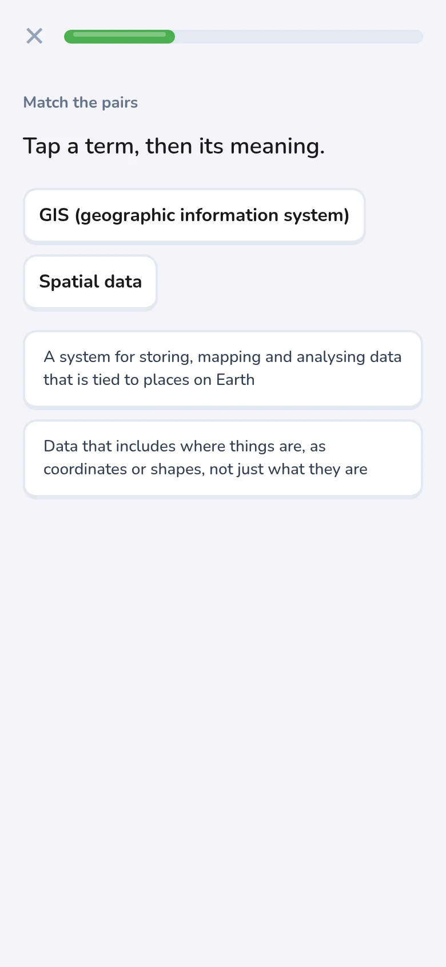Pick the definition starting with 'Data that includes'
Screen dimensions: 446x967
pos(223,459)
